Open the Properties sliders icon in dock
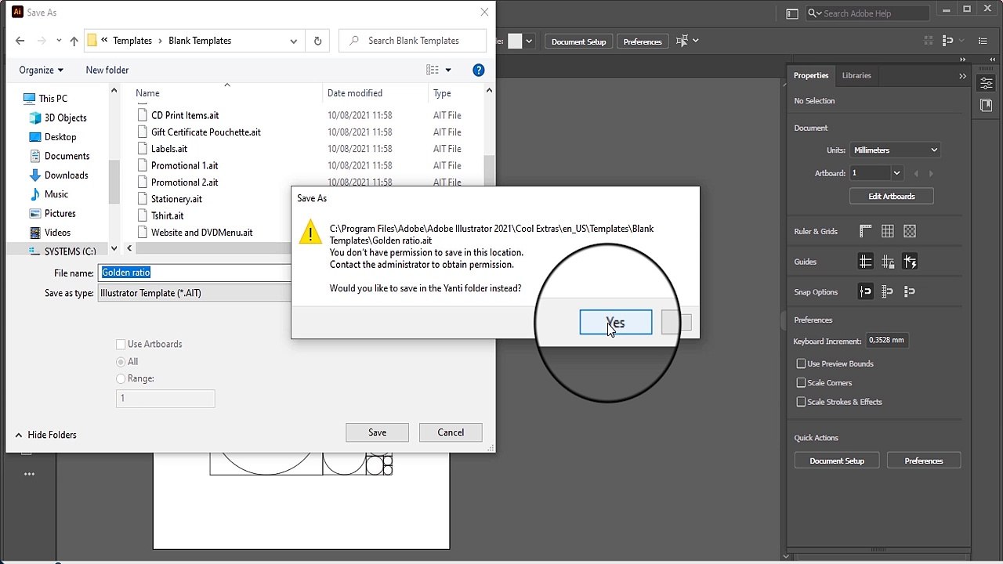The height and width of the screenshot is (564, 1003). 987,83
